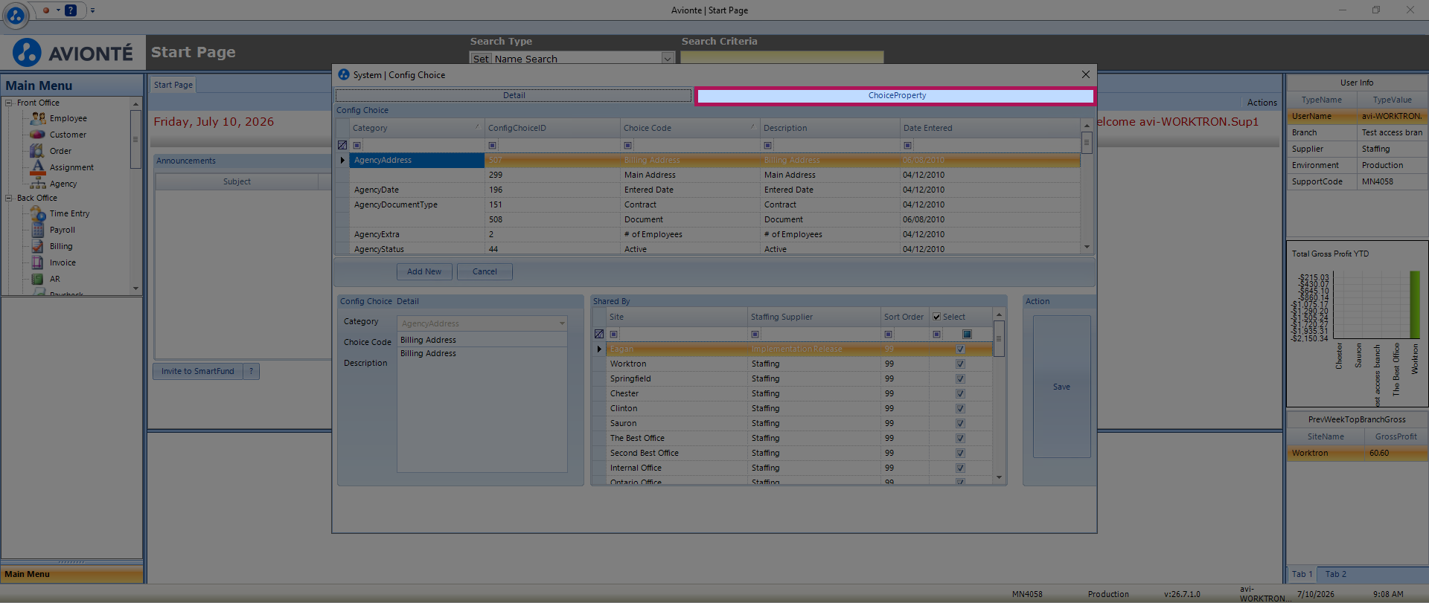Screen dimensions: 1429x603
Task: Toggle the Select checkbox for Sauron
Action: (x=961, y=424)
